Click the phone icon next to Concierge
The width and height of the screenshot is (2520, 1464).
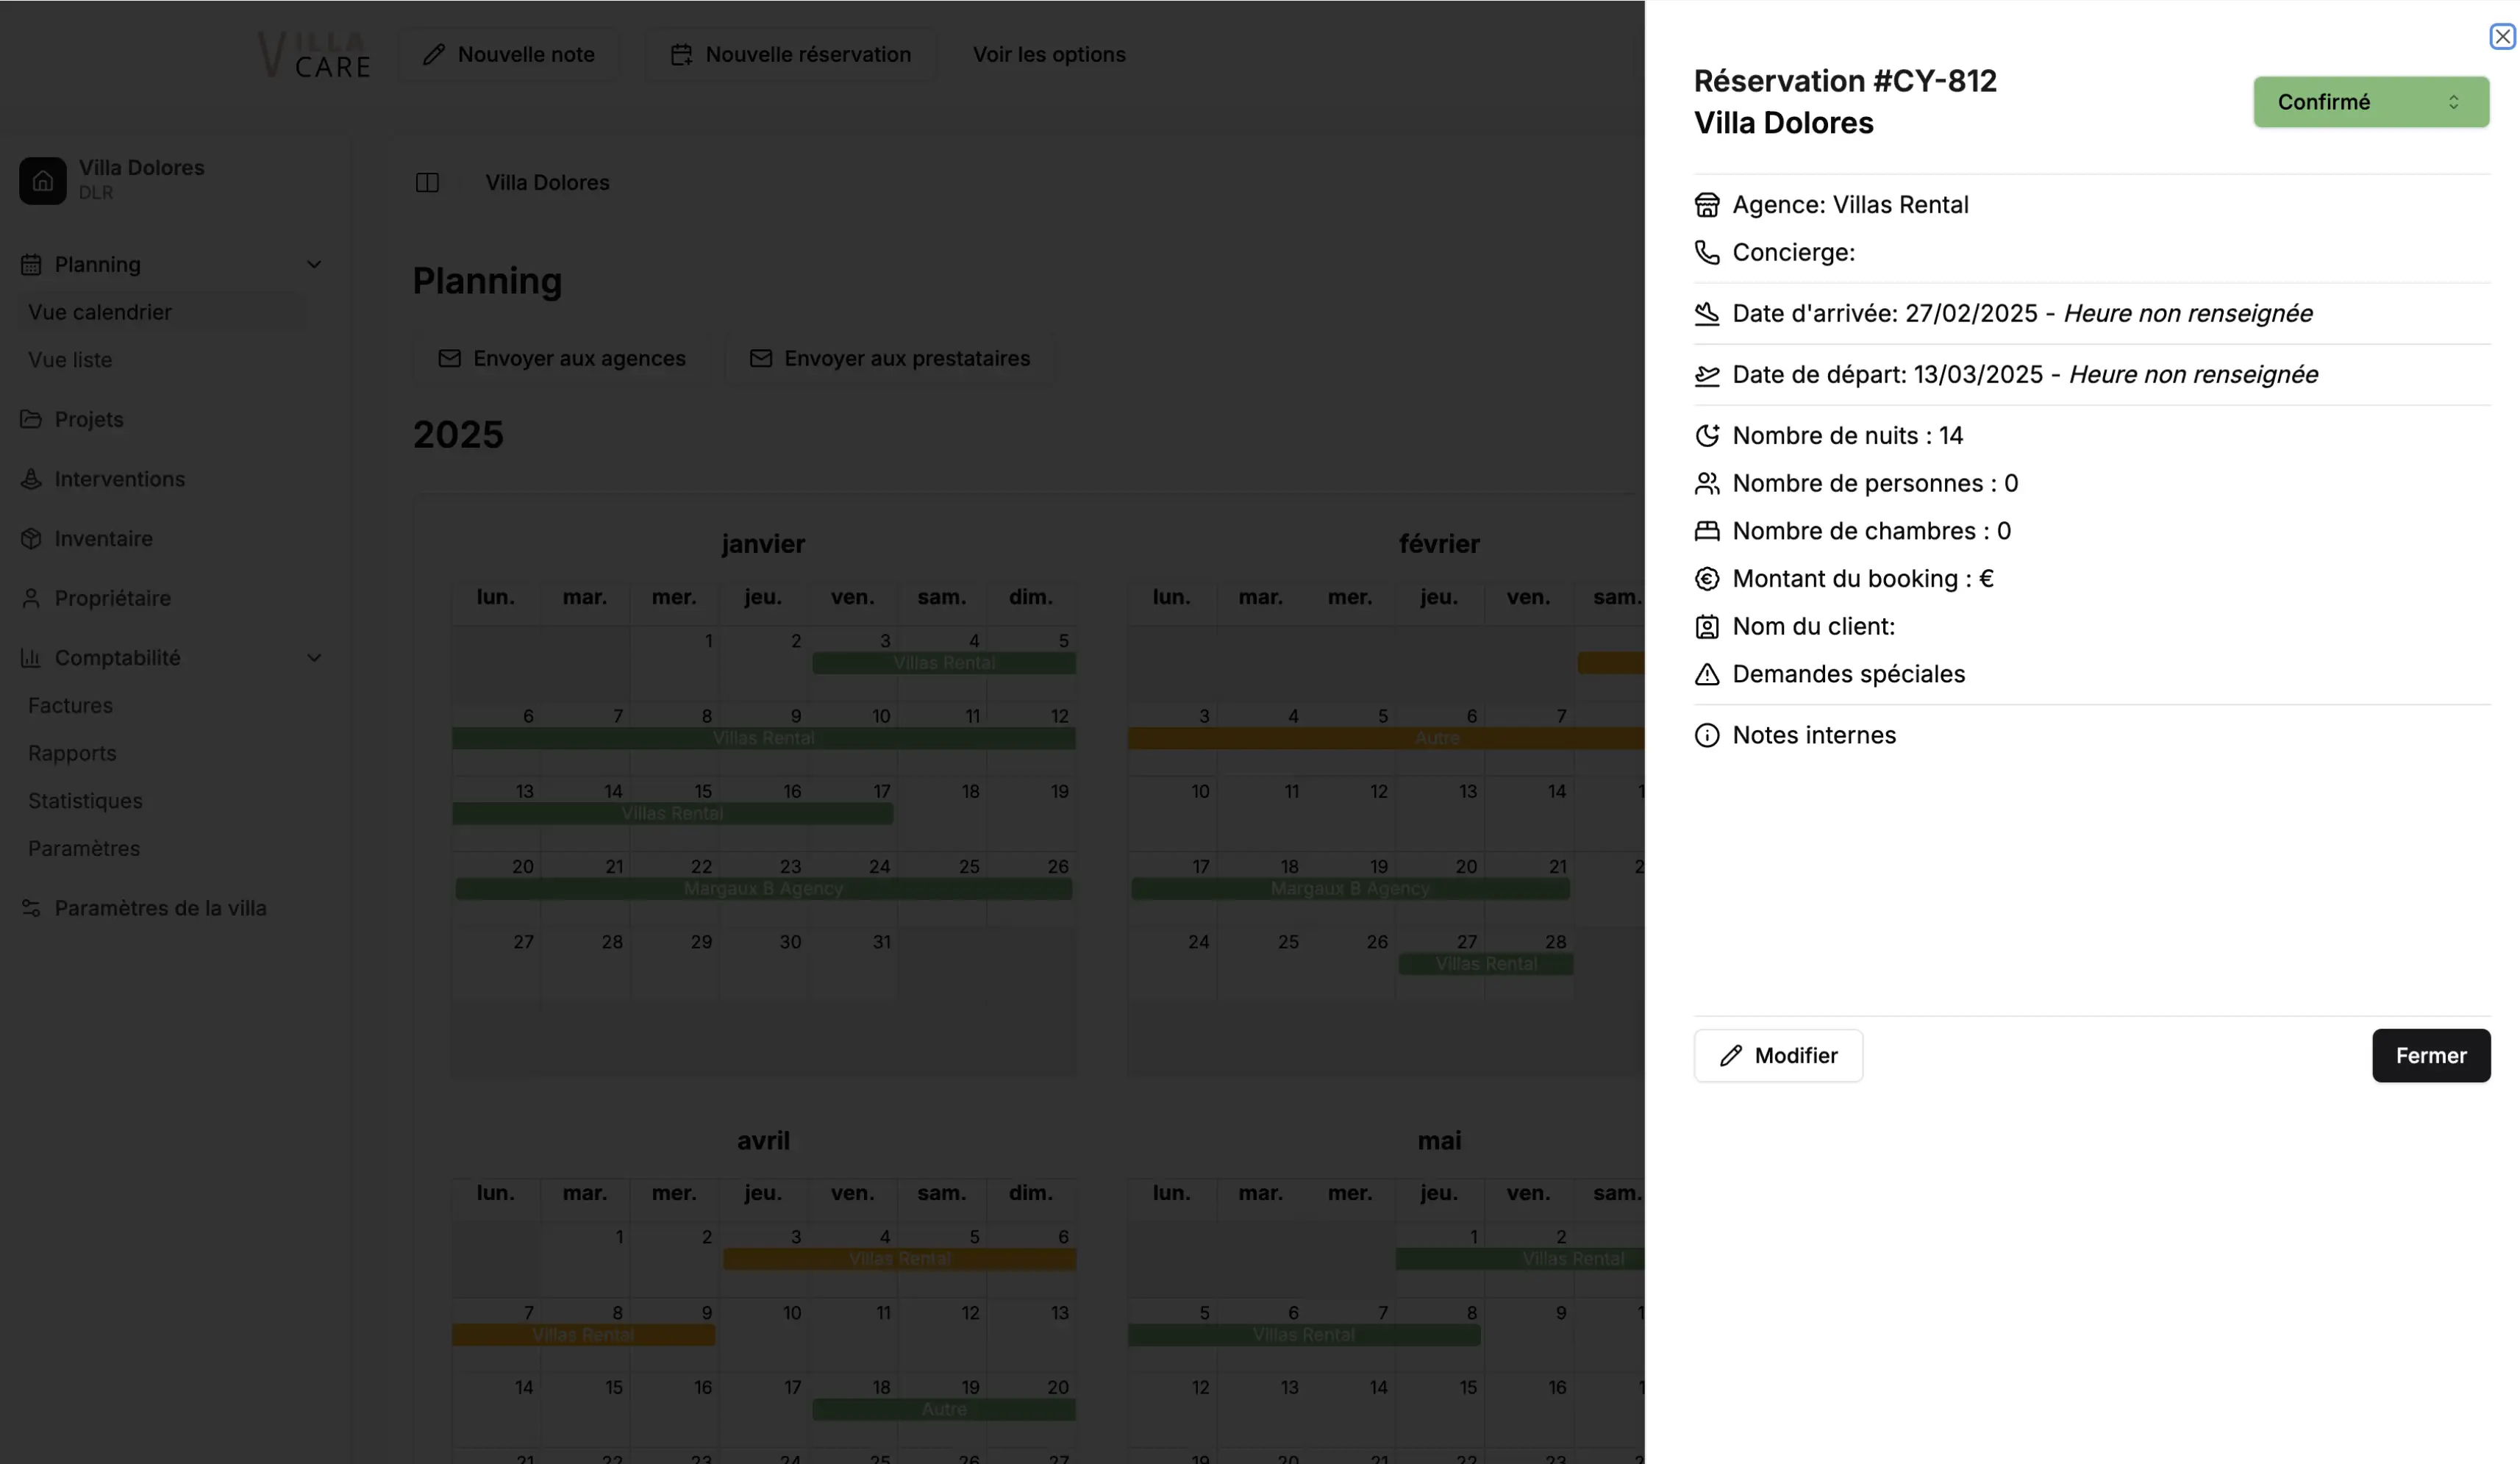tap(1707, 252)
